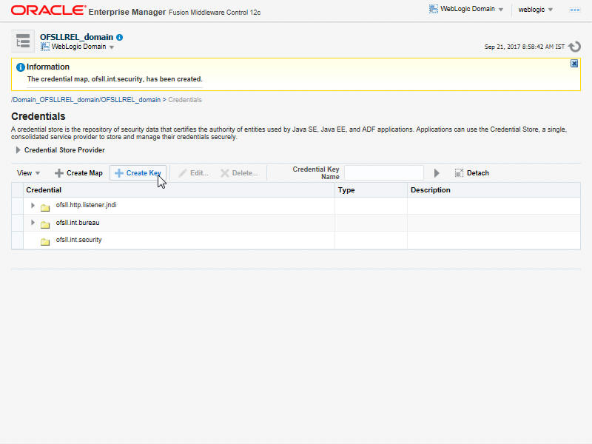Viewport: 592px width, 444px height.
Task: Open the Domain_OFSLLREL_domain breadcrumb link
Action: 86,100
